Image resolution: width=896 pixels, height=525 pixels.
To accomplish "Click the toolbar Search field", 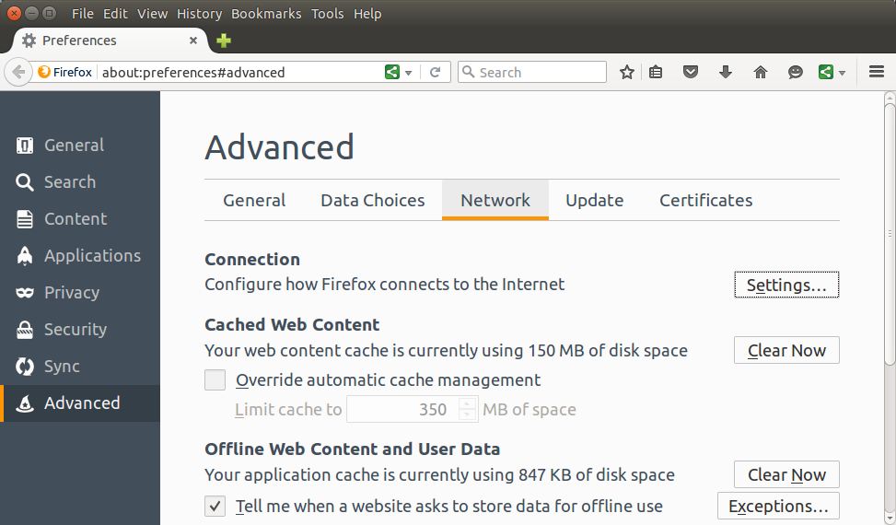I will 532,72.
